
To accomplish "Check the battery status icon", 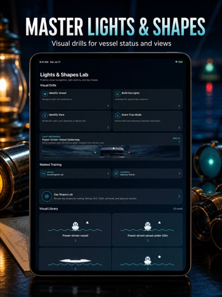I will pyautogui.click(x=181, y=62).
